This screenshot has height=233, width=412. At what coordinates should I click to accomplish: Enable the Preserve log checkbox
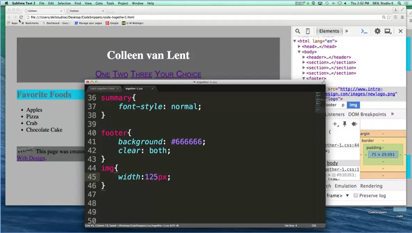pos(356,195)
